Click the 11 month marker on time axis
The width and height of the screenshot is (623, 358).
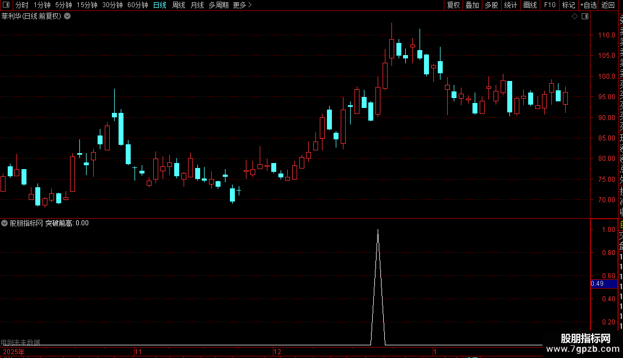pos(138,351)
